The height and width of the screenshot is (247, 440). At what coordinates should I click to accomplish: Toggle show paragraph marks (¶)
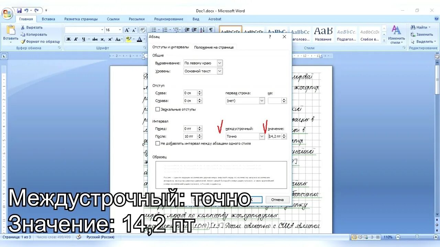pos(211,30)
